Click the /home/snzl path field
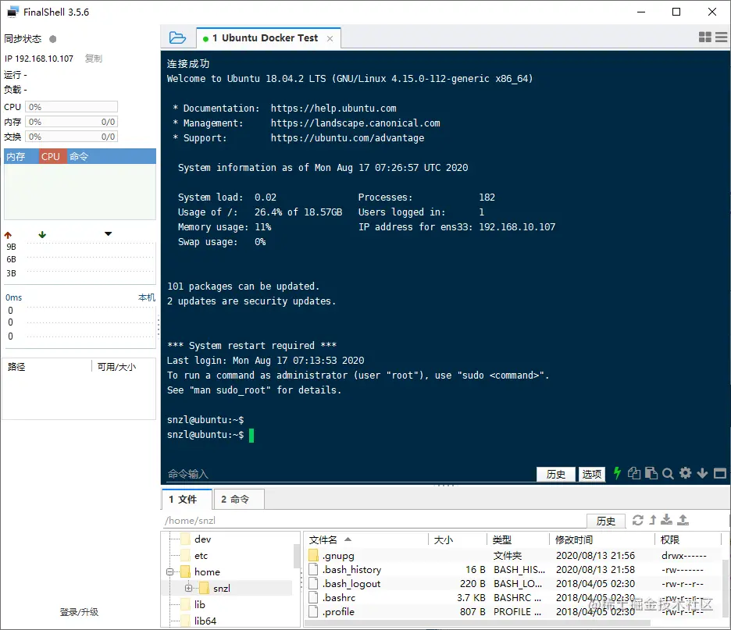This screenshot has height=630, width=731. pyautogui.click(x=373, y=521)
